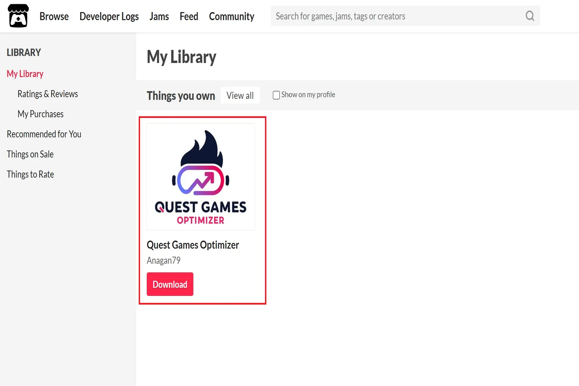Screen dimensions: 579x386
Task: Visit creator Anagan79's profile
Action: (x=164, y=260)
